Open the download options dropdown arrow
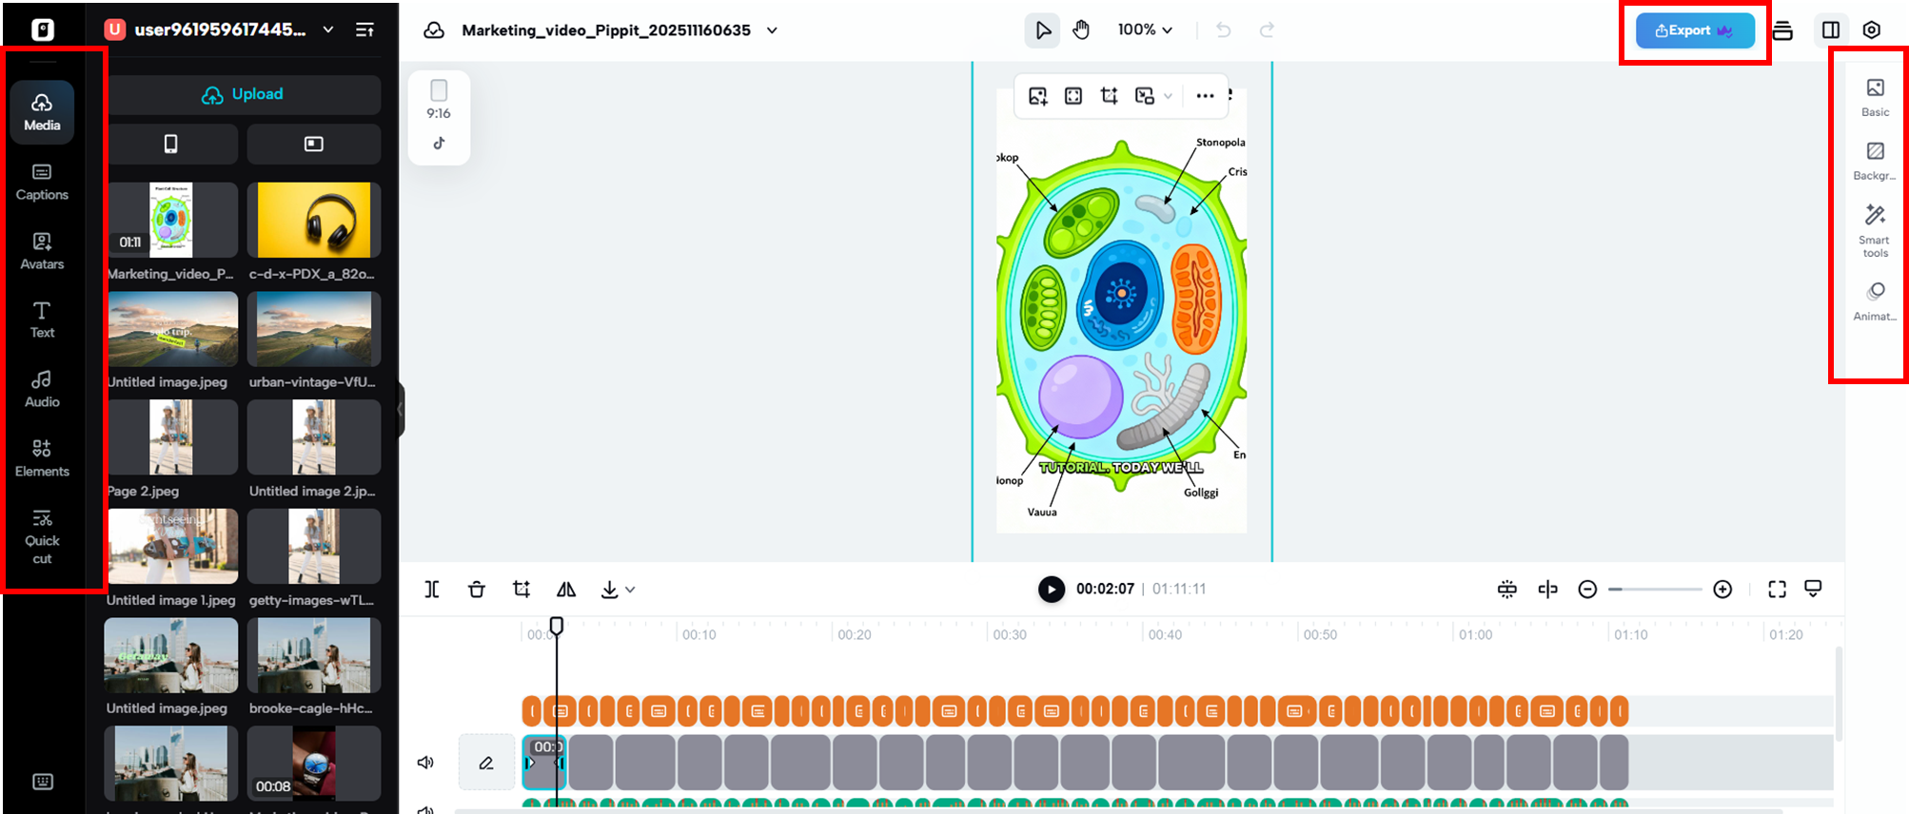The image size is (1909, 814). coord(630,590)
